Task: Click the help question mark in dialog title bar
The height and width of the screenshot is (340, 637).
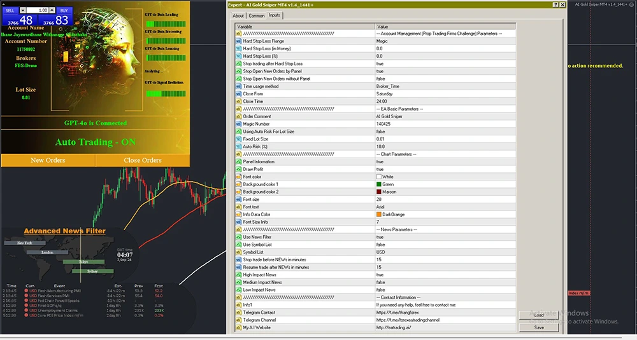Action: point(556,4)
